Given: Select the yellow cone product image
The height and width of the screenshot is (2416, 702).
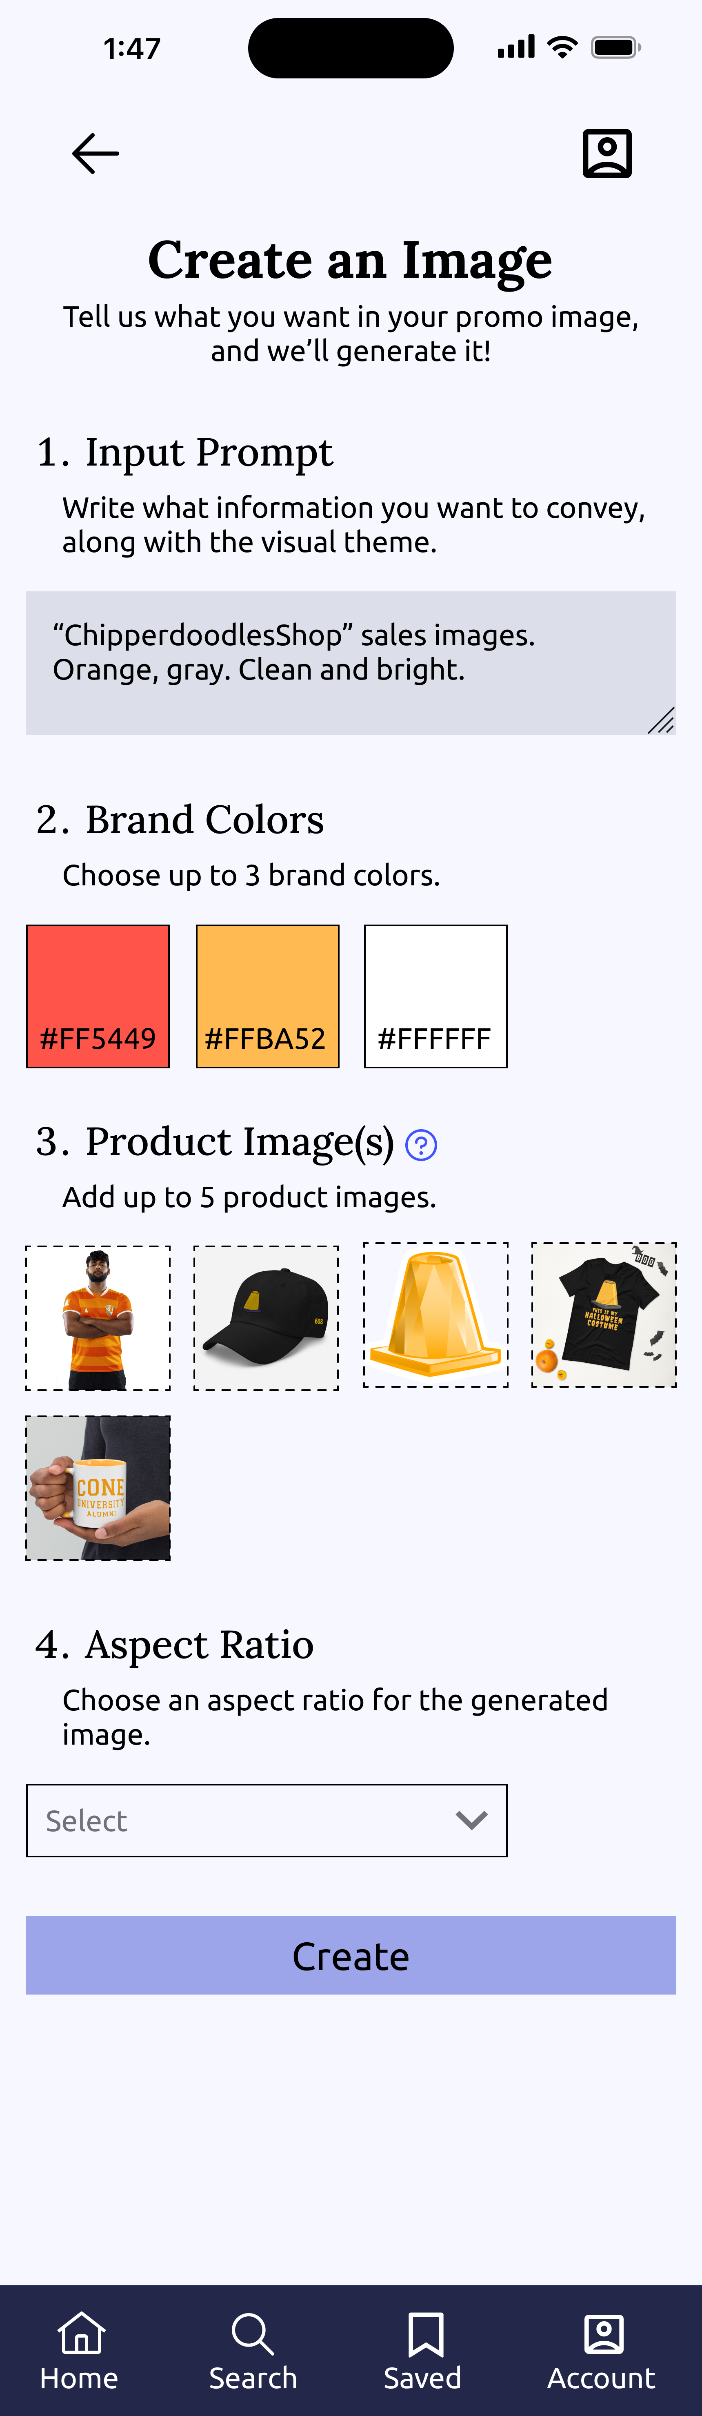Looking at the screenshot, I should coord(436,1315).
